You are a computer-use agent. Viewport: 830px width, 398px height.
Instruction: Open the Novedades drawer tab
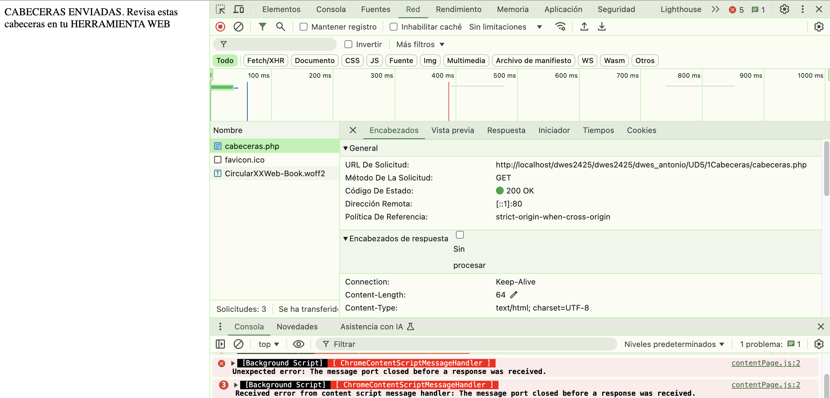click(x=297, y=327)
